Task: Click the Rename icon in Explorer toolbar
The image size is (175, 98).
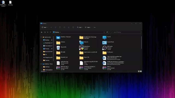Action: point(65,27)
